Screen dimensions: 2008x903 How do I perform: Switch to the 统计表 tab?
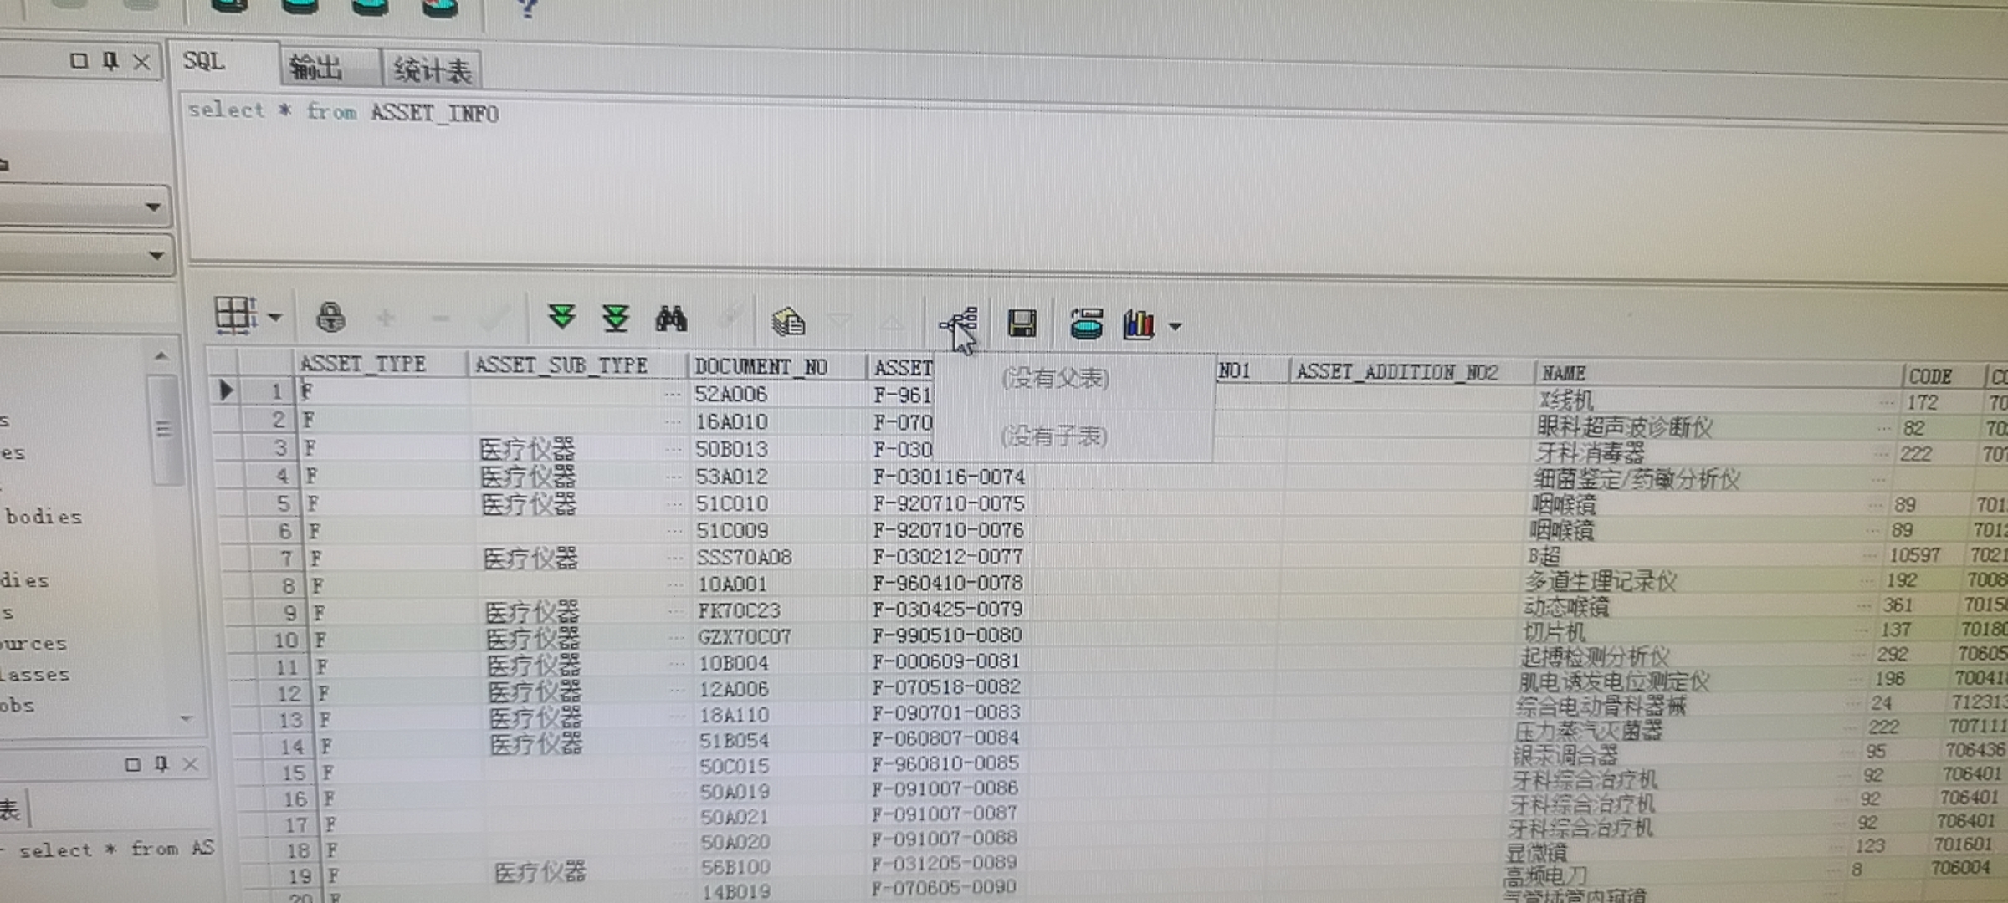point(433,70)
